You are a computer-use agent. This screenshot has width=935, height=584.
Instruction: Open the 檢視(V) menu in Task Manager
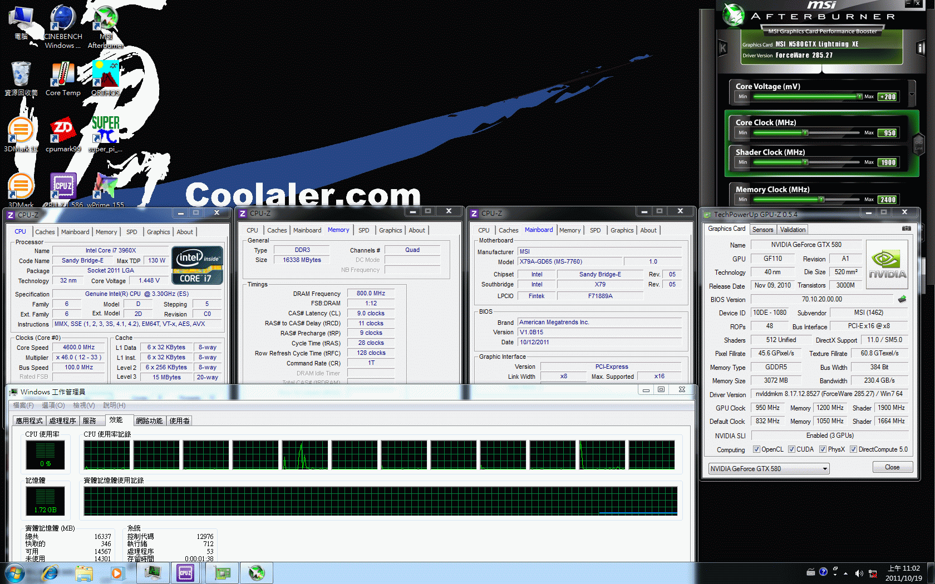[83, 405]
